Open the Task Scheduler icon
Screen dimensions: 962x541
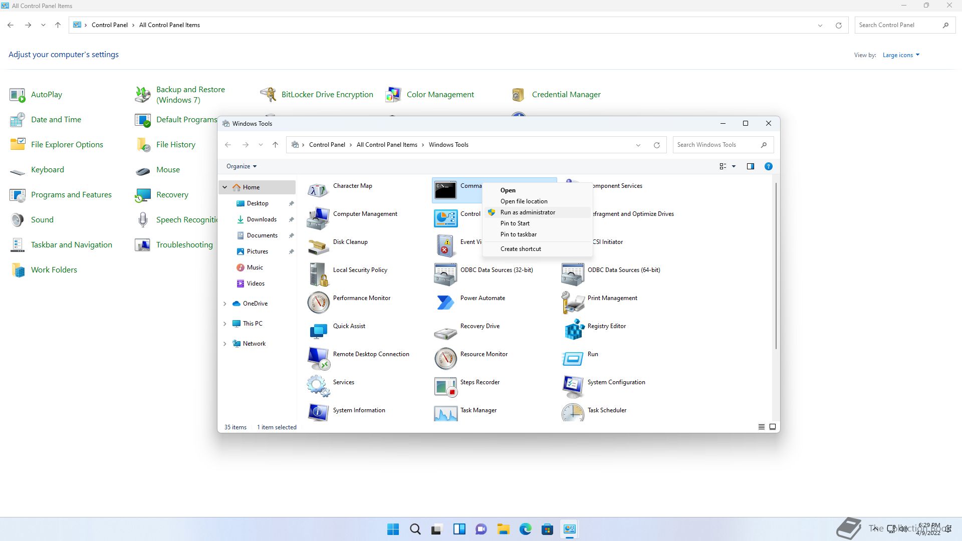pyautogui.click(x=573, y=412)
